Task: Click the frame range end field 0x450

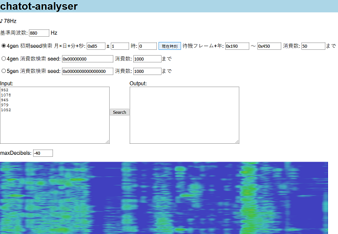Action: pos(269,46)
